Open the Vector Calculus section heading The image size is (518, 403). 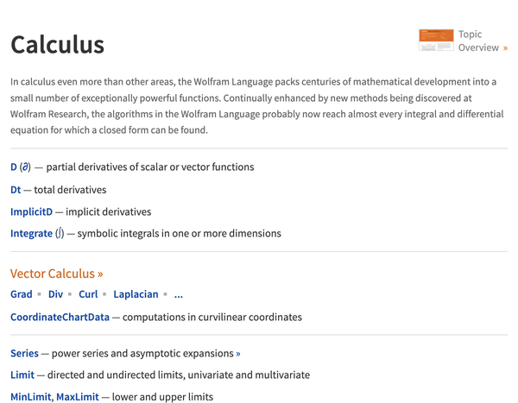coord(56,274)
